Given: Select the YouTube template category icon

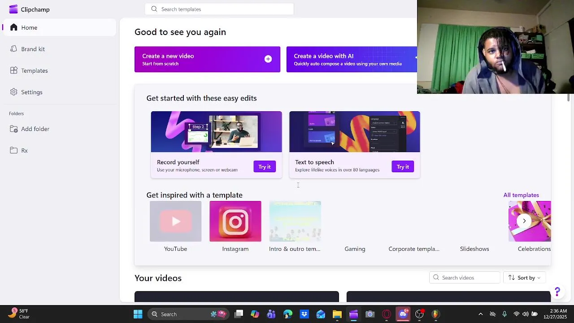Looking at the screenshot, I should (x=175, y=221).
